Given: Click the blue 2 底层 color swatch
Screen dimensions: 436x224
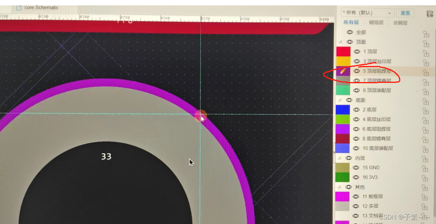Looking at the screenshot, I should tap(343, 110).
